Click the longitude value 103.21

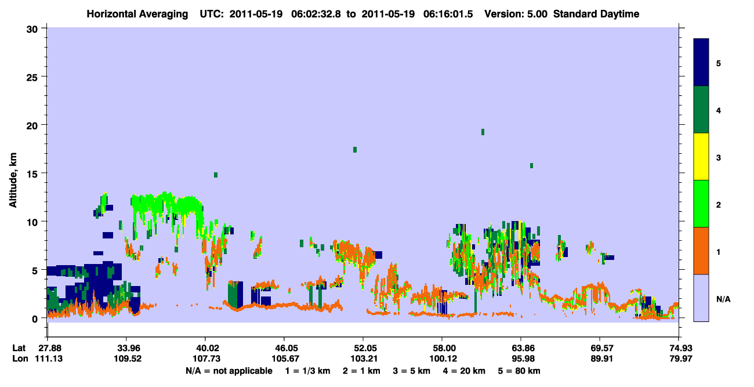(363, 359)
